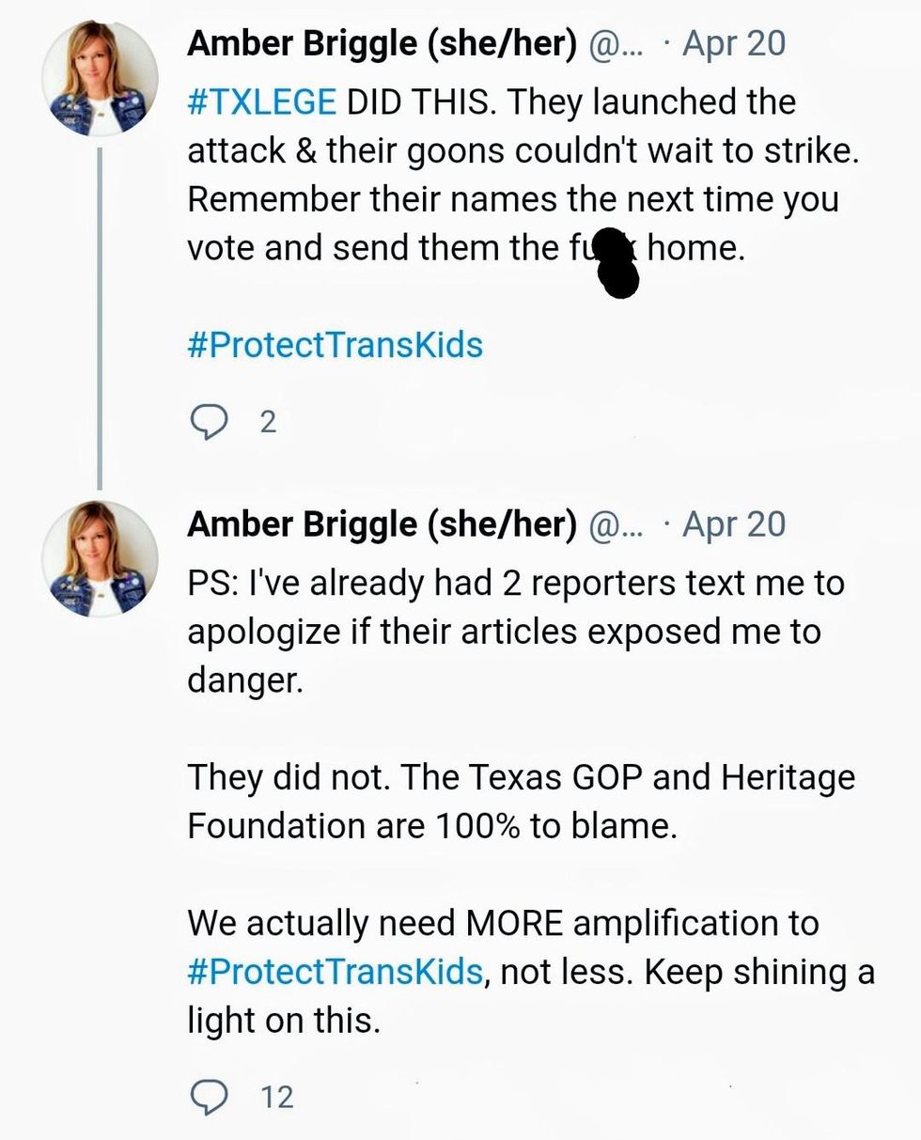Open the Apr 20 timestamp on first tweet

pos(734,43)
